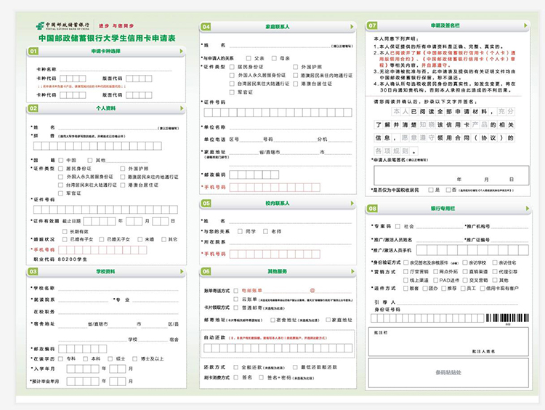
Task: Click the 进步 与您同步 slogan
Action: pyautogui.click(x=116, y=25)
